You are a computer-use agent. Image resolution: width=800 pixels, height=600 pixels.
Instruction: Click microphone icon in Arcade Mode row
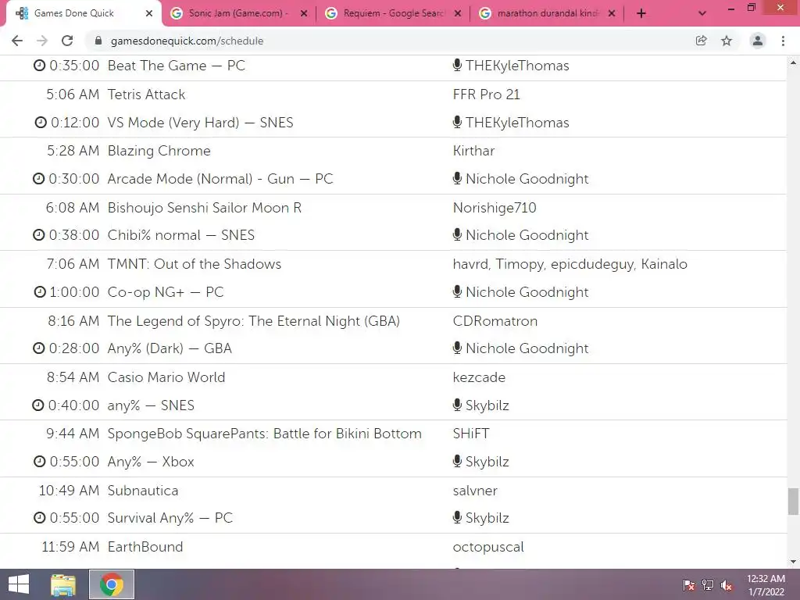(457, 178)
